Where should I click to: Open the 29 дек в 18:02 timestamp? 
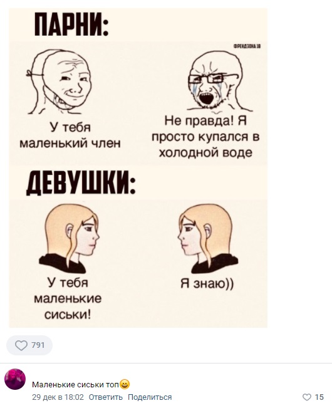coord(58,397)
